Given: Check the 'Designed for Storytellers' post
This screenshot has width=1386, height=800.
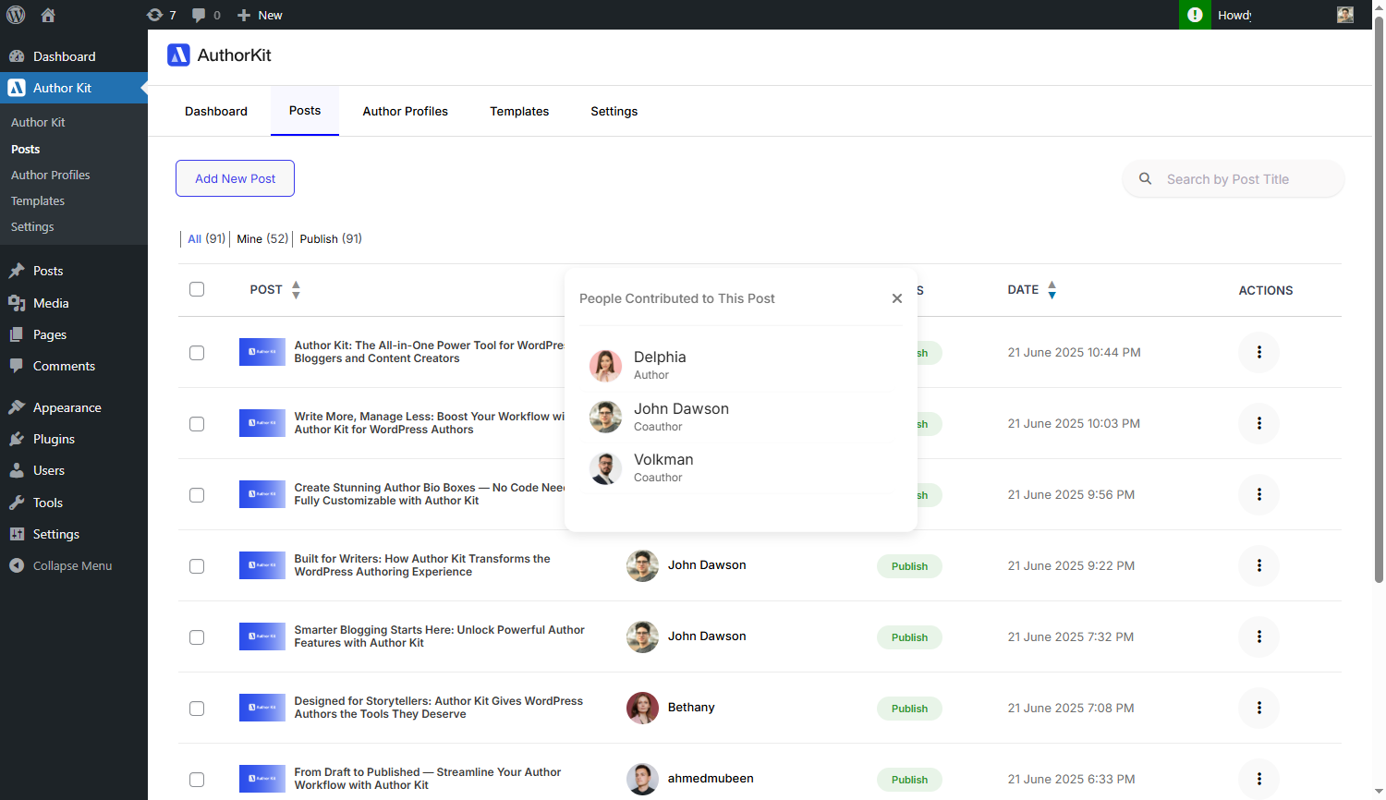Looking at the screenshot, I should [197, 709].
